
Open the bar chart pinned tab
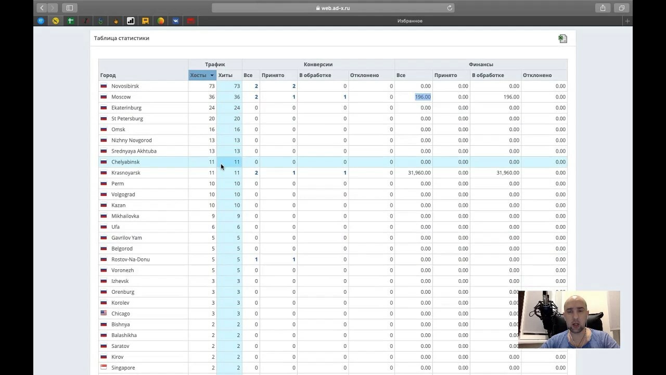click(131, 21)
